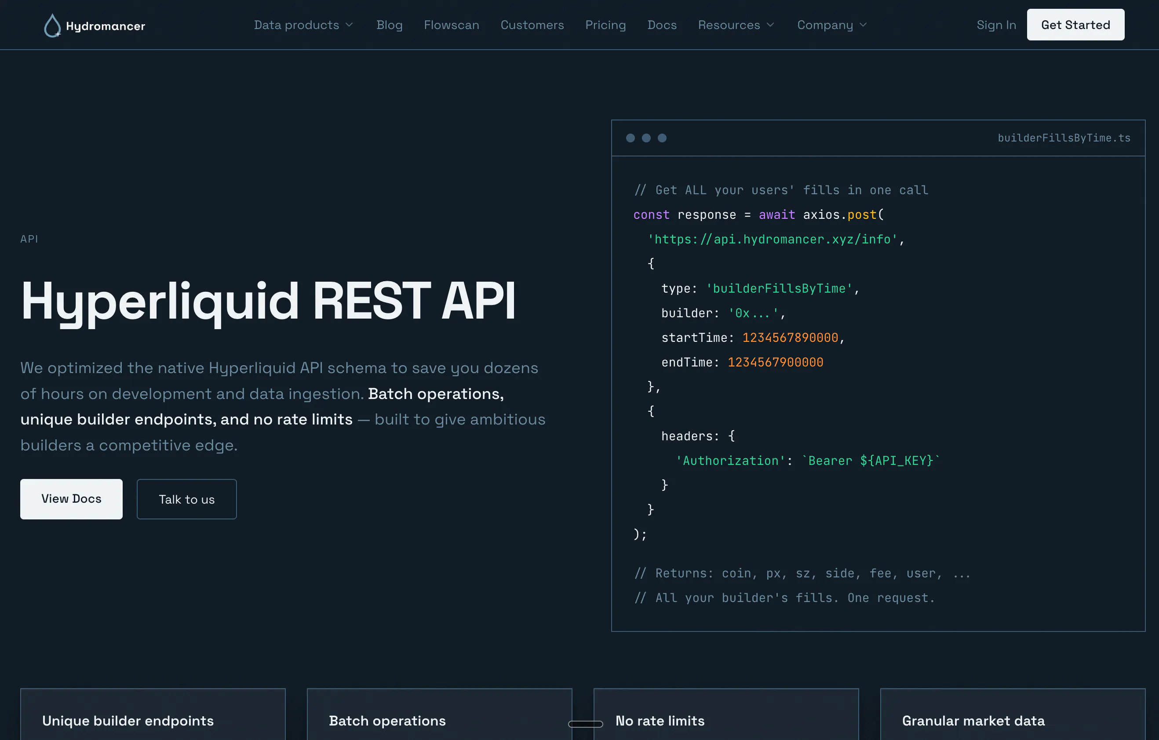Open the Hydromancer brand name link

[x=106, y=26]
